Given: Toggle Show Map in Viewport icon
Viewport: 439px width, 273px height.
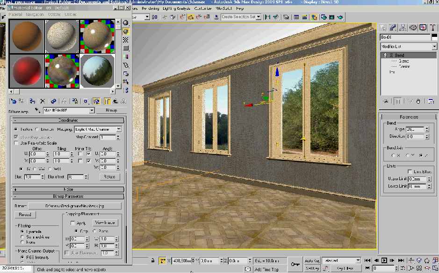Looking at the screenshot, I should pyautogui.click(x=97, y=101).
